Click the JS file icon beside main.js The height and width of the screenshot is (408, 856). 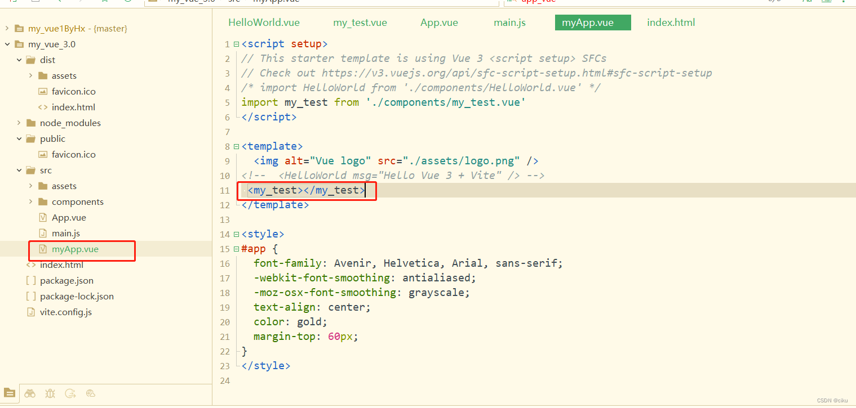[x=43, y=233]
